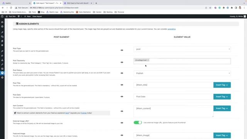247x139 pixels.
Task: Click the browser address bar URL
Action: (54, 8)
